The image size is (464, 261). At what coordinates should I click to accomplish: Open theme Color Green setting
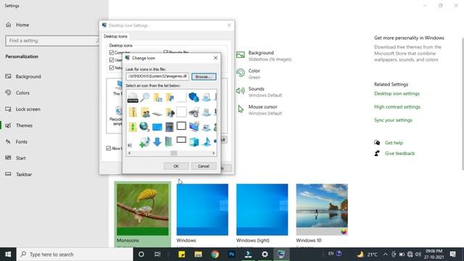pyautogui.click(x=248, y=74)
